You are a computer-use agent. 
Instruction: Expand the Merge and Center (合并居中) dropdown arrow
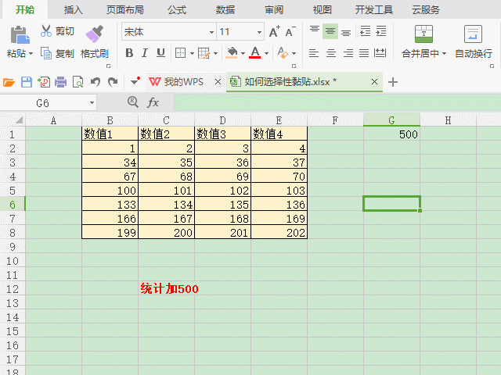(x=444, y=54)
